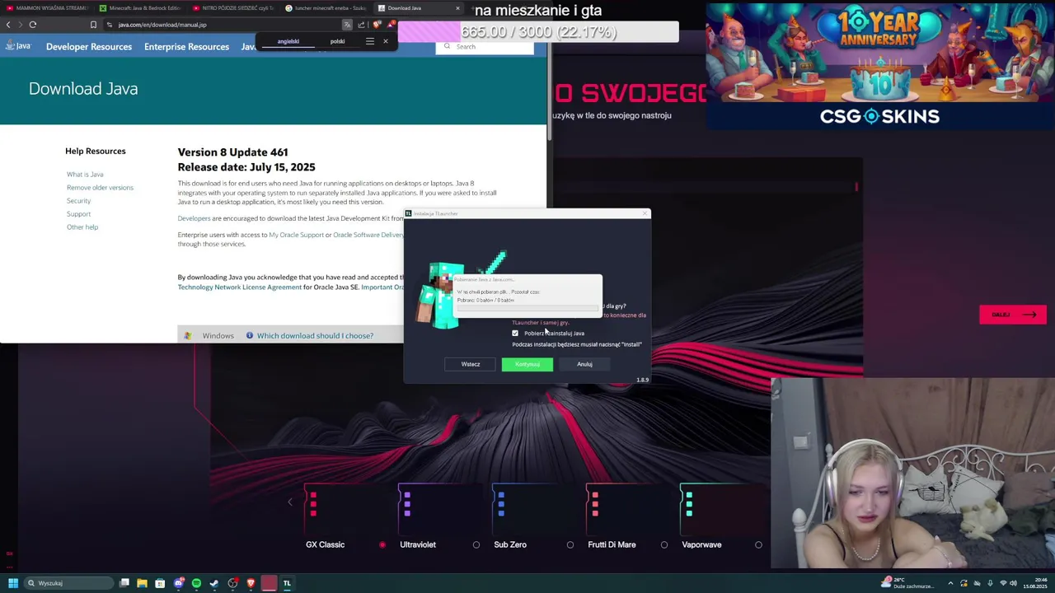Show previous themes with left chevron
Image resolution: width=1055 pixels, height=593 pixels.
pos(289,502)
